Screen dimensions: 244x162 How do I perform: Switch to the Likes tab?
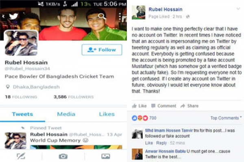(x=107, y=114)
